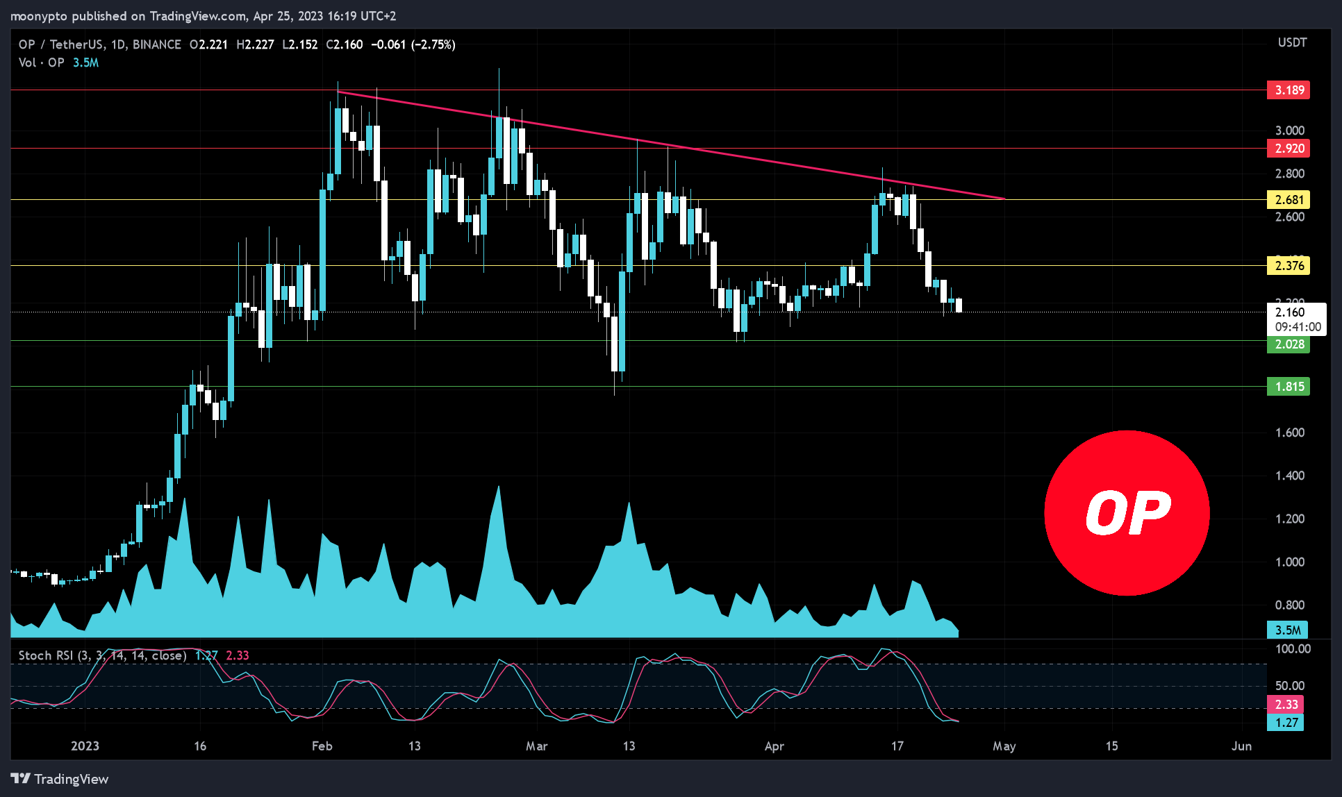Screen dimensions: 1342x797
Task: Click the closing price C2.160 value
Action: (x=345, y=44)
